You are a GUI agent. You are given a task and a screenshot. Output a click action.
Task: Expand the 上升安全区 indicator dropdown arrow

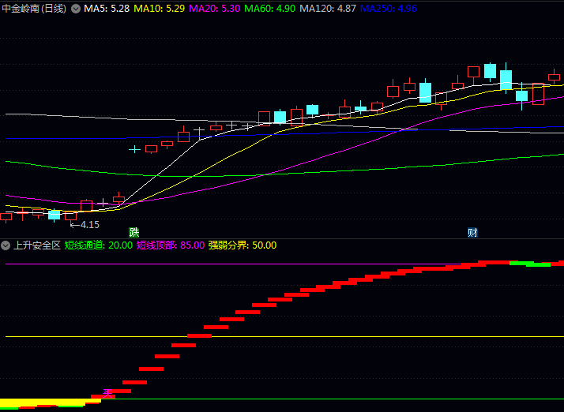6,245
